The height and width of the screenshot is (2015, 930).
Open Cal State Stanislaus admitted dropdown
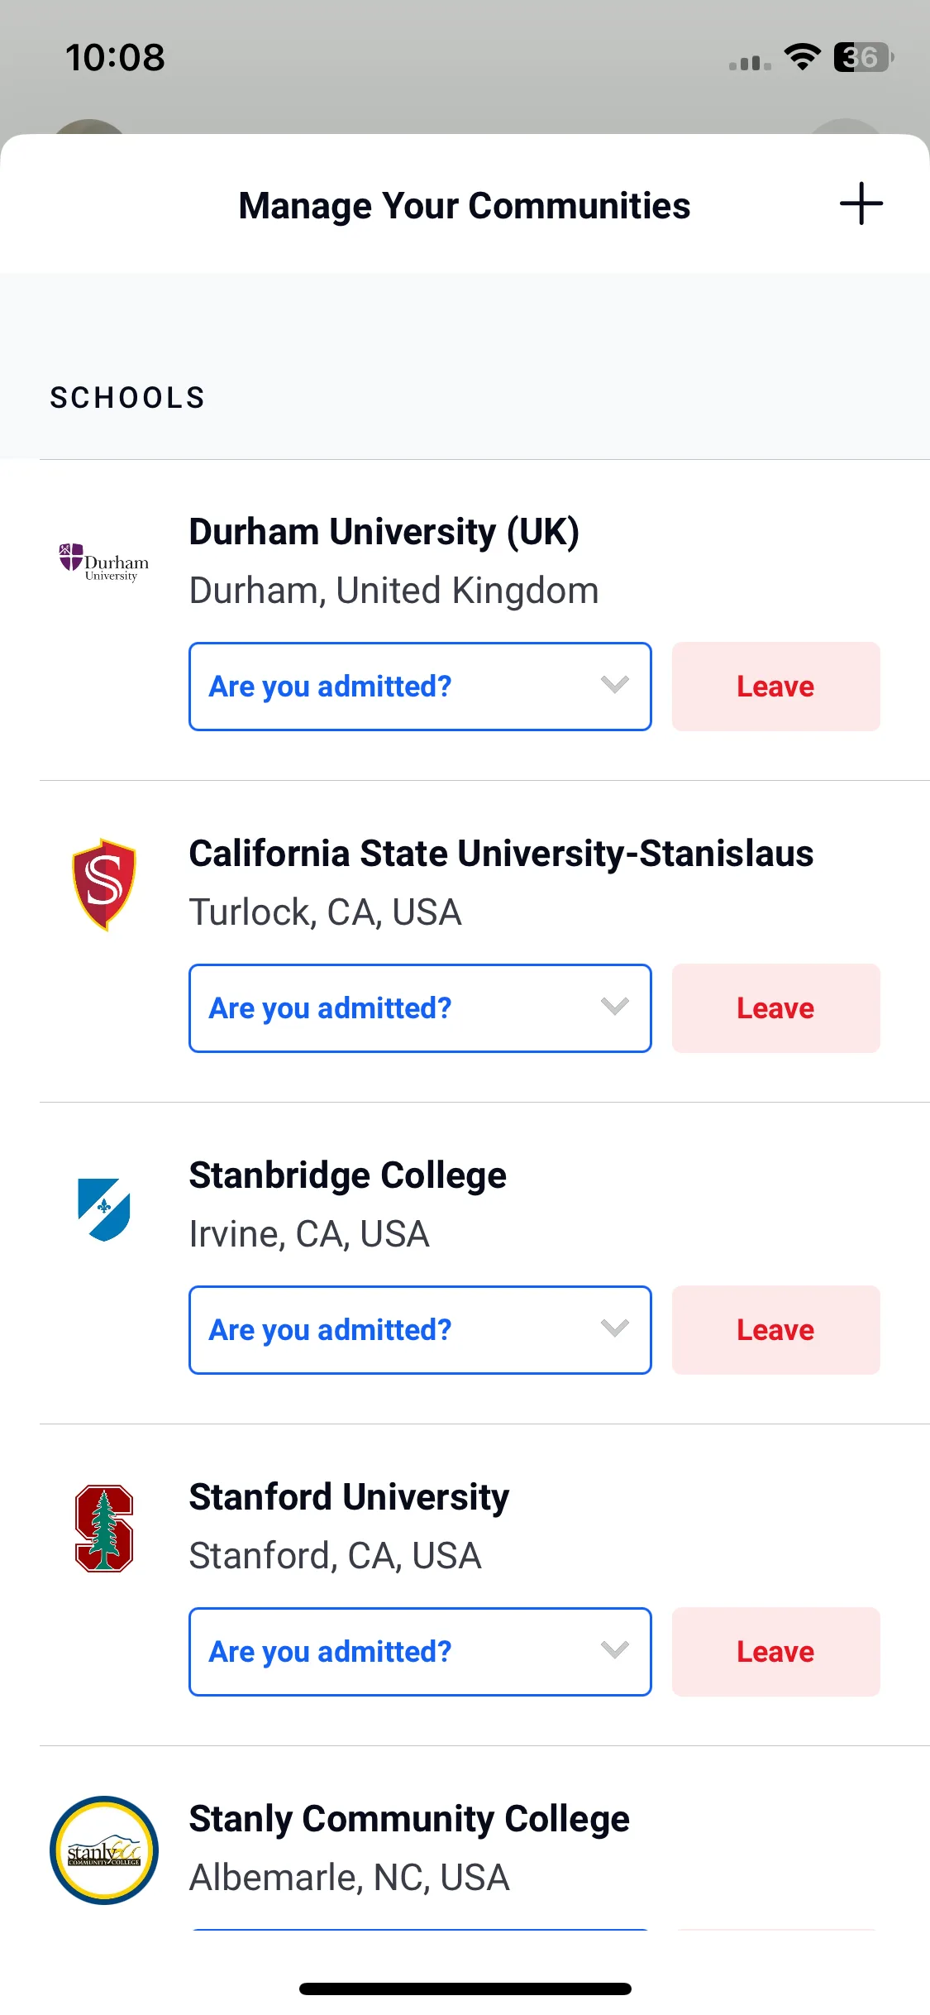[x=420, y=1008]
